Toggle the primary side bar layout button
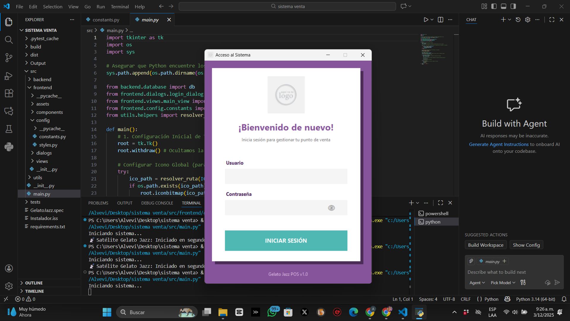The image size is (570, 321). [x=494, y=6]
